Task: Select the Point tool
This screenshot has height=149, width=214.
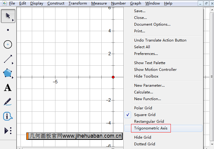Action: tap(8, 30)
